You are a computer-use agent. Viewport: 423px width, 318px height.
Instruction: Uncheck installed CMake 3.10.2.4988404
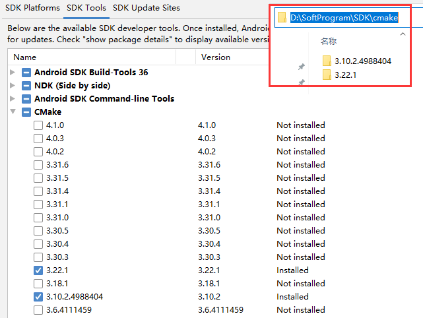pos(38,297)
